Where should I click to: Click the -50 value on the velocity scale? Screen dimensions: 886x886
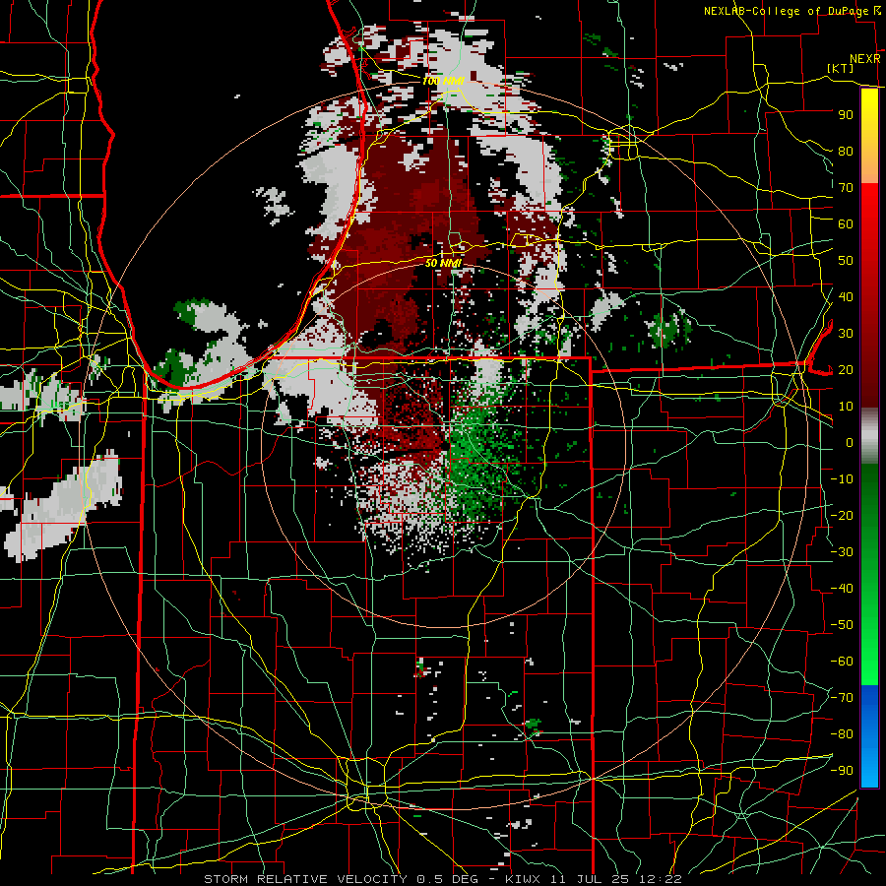tap(842, 625)
